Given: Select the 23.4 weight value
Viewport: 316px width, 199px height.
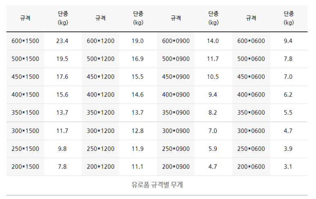Looking at the screenshot, I should pos(62,41).
